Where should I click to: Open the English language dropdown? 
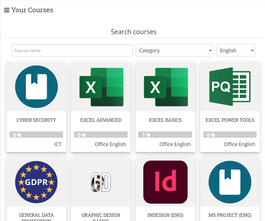236,51
